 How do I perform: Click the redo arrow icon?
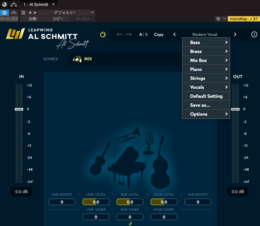(128, 35)
